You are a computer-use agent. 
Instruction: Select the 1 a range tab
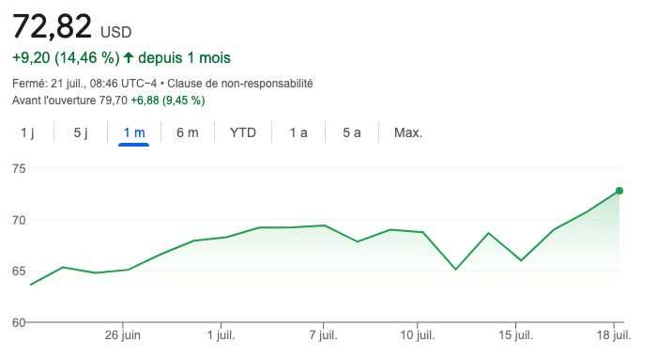(298, 132)
